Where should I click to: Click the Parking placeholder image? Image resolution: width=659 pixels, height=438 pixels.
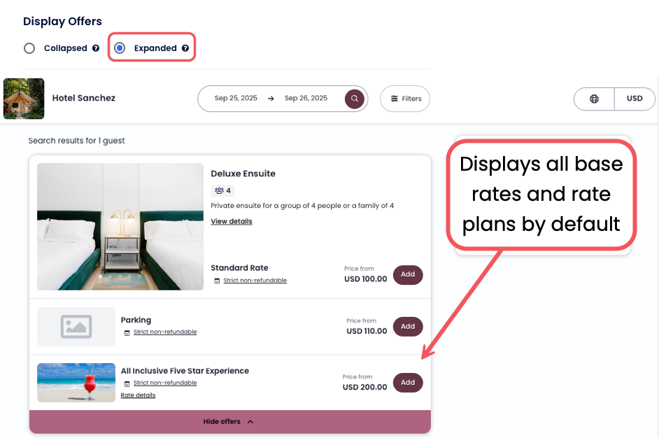click(76, 327)
